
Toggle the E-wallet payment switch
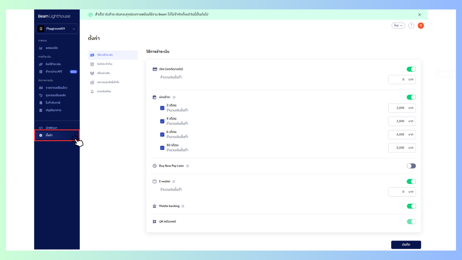(411, 181)
